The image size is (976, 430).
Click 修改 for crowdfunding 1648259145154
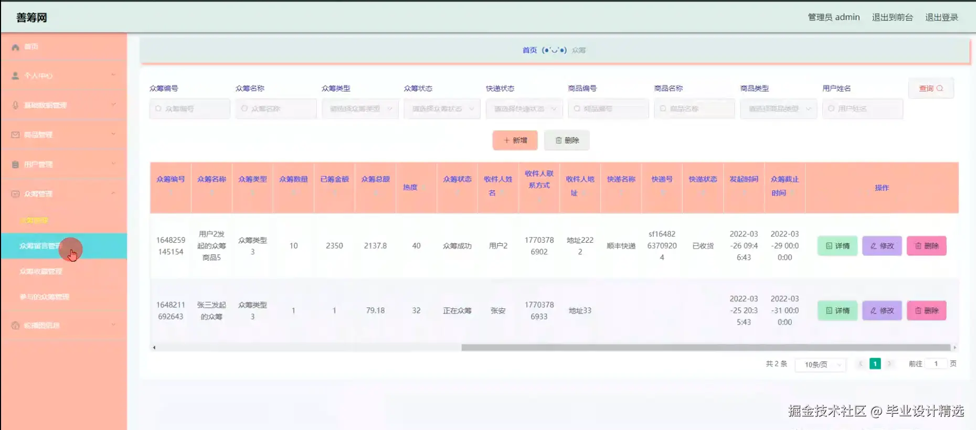[882, 246]
